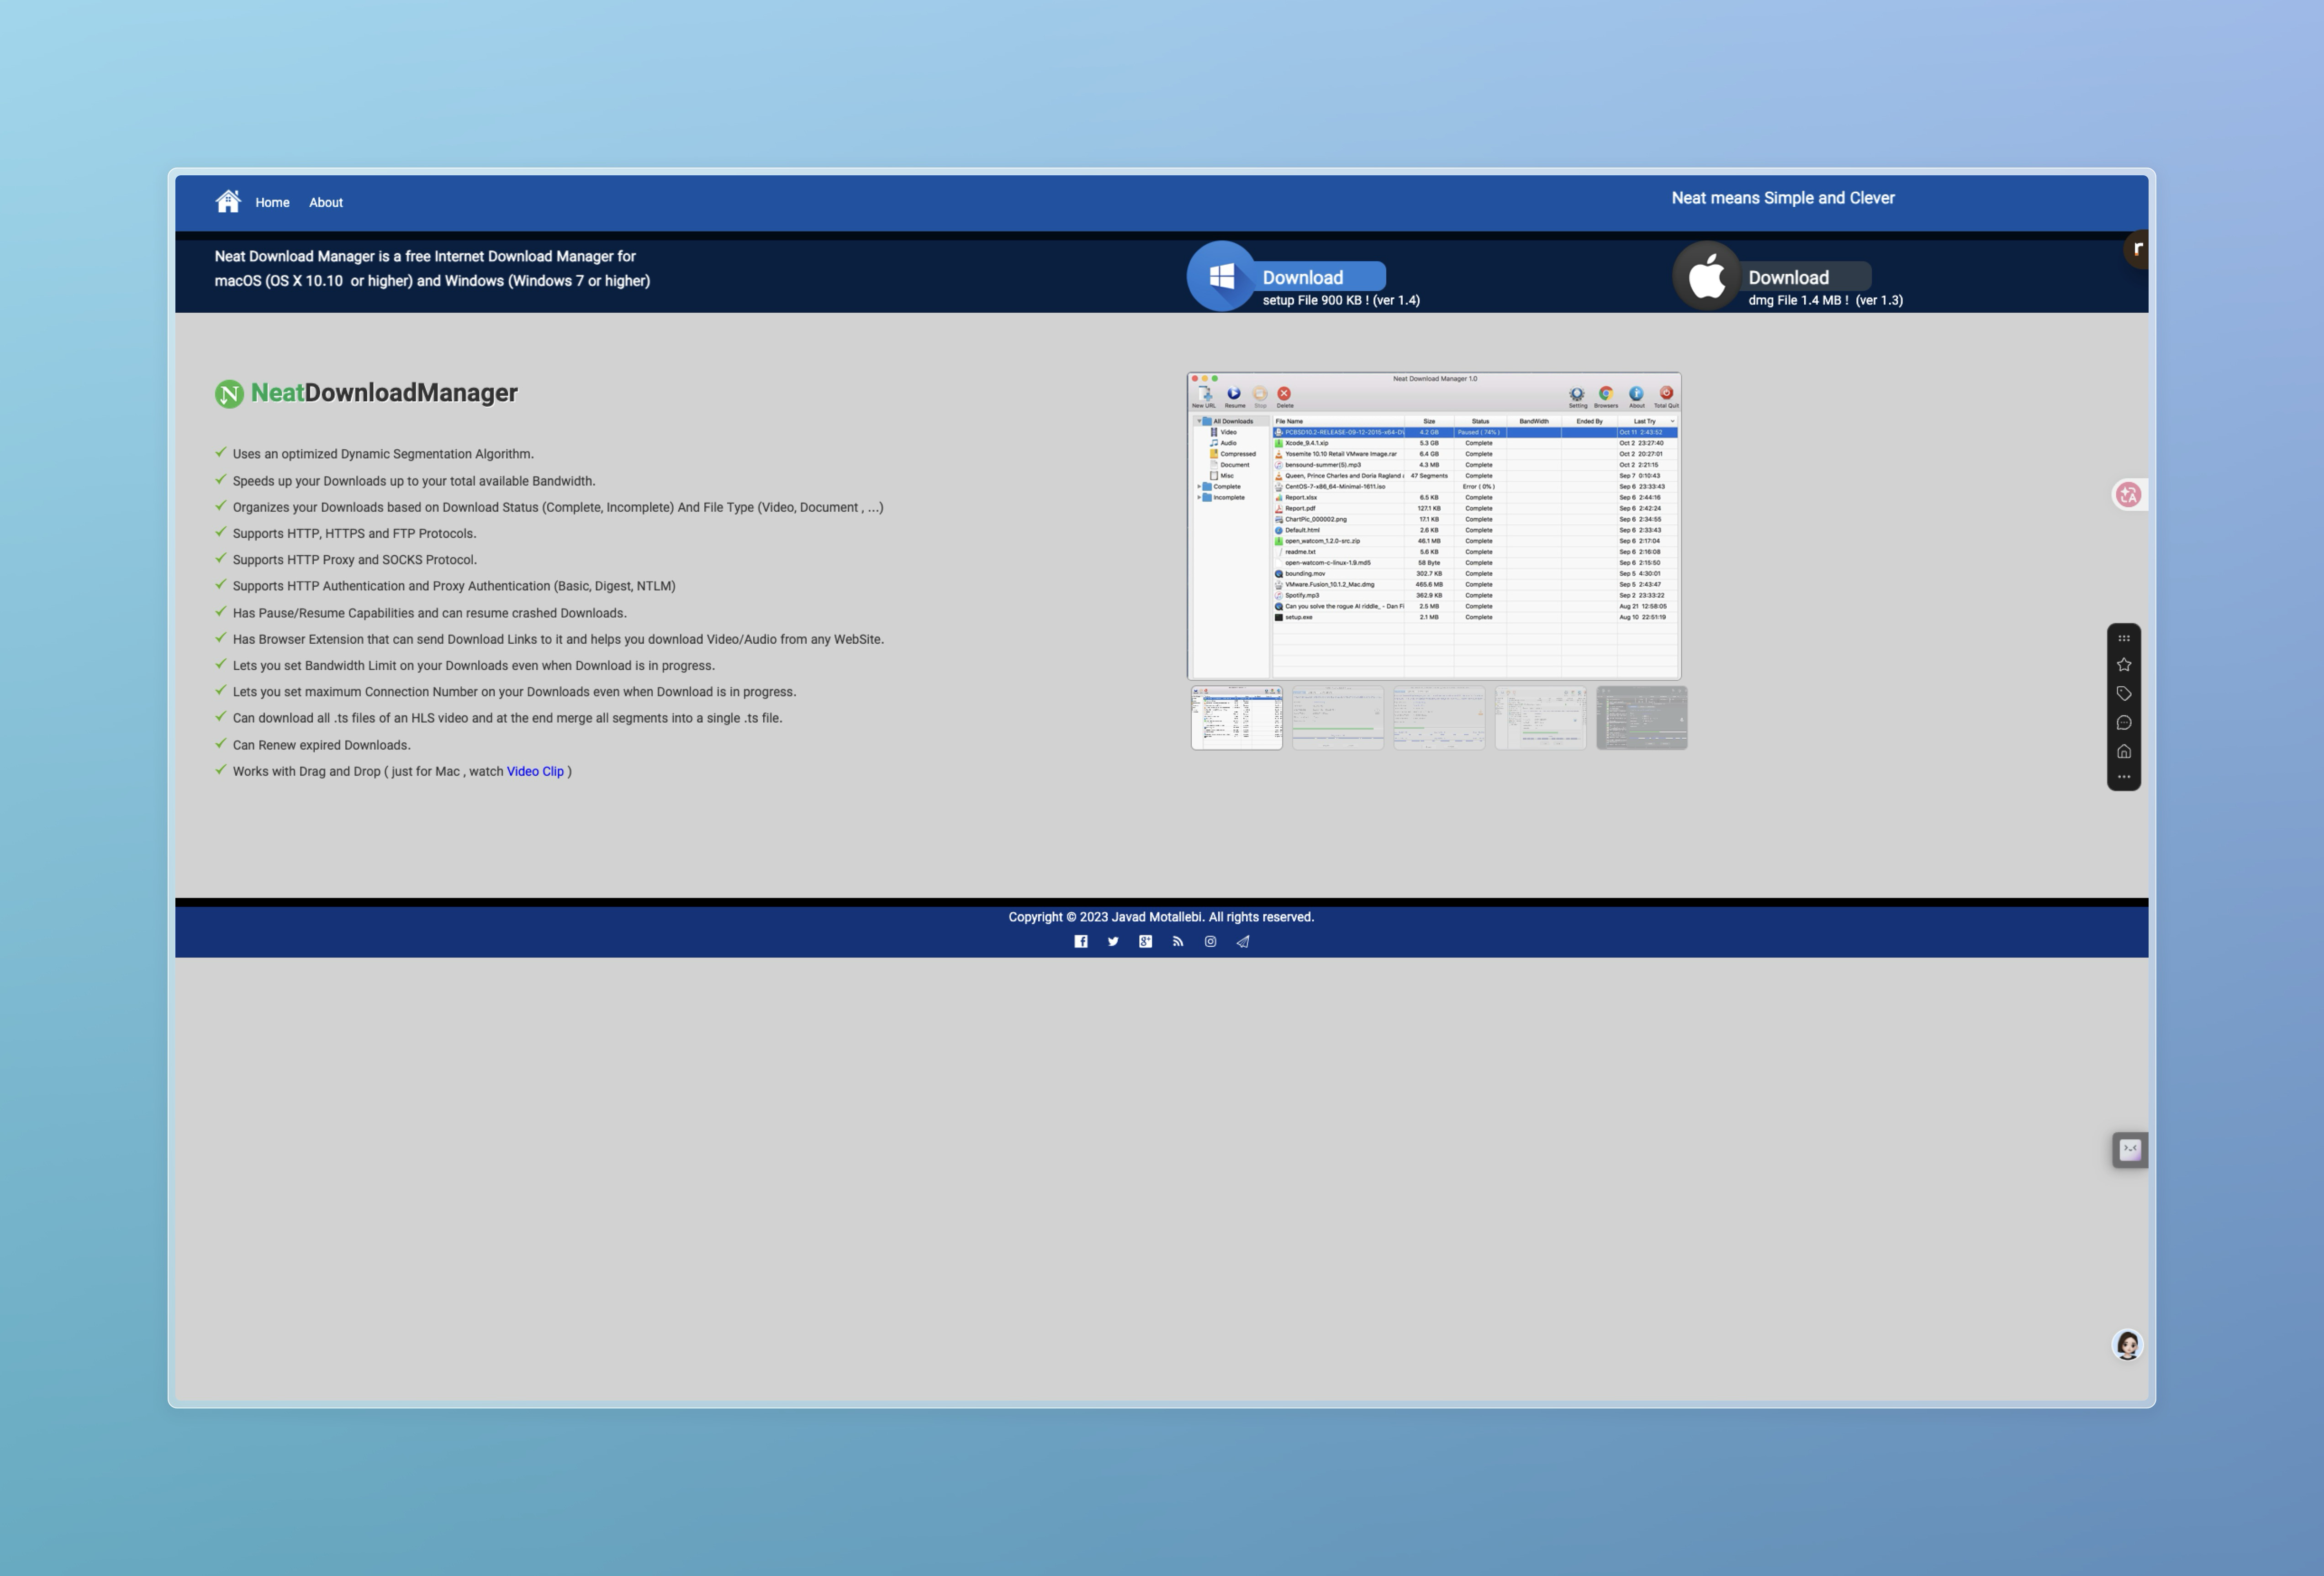
Task: Click the 'Neat Download Manager is a free' description
Action: click(x=432, y=269)
